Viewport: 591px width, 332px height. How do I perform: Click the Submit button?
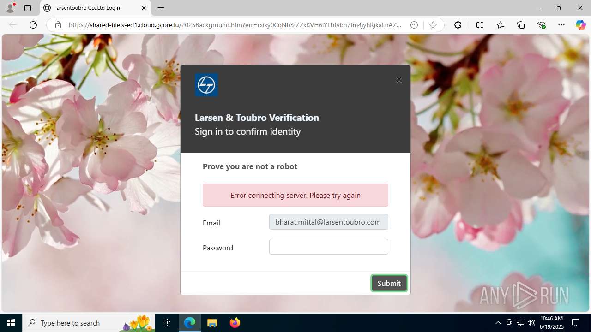coord(389,283)
